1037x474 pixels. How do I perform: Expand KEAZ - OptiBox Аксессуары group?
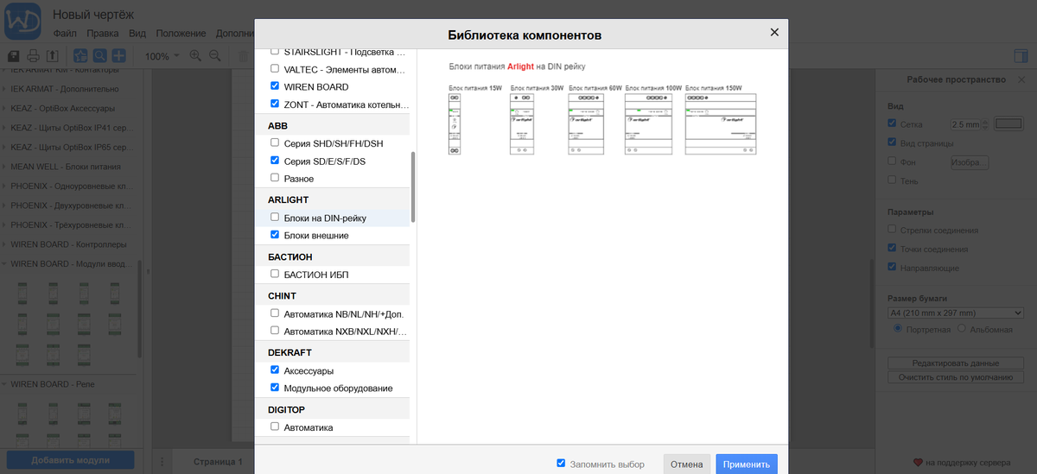(69, 109)
